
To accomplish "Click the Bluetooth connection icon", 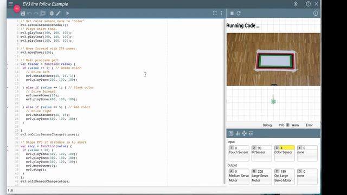I will pyautogui.click(x=295, y=4).
